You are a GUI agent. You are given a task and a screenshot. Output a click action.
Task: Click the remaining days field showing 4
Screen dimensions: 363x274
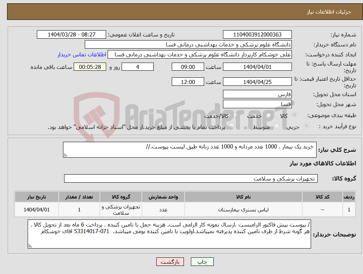137,67
